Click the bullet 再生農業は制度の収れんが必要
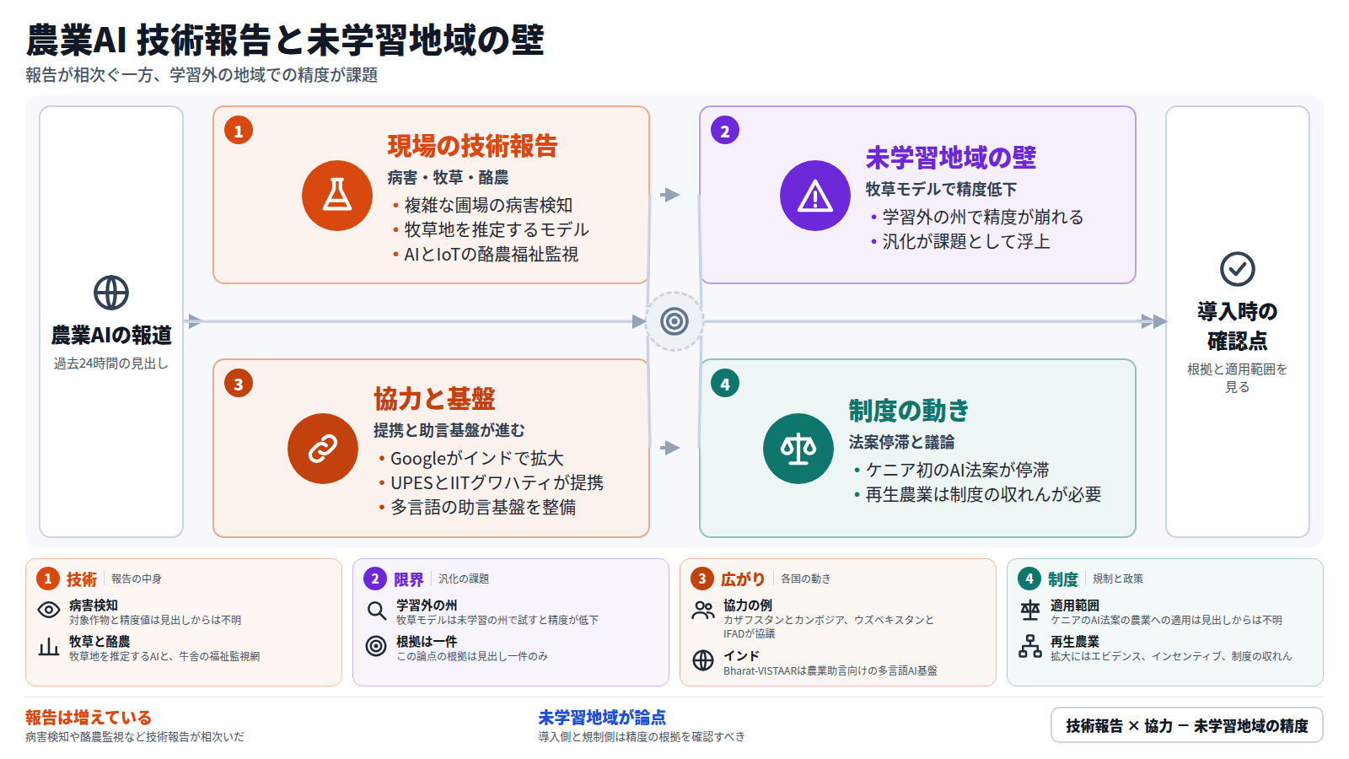Image resolution: width=1349 pixels, height=759 pixels. pos(983,494)
